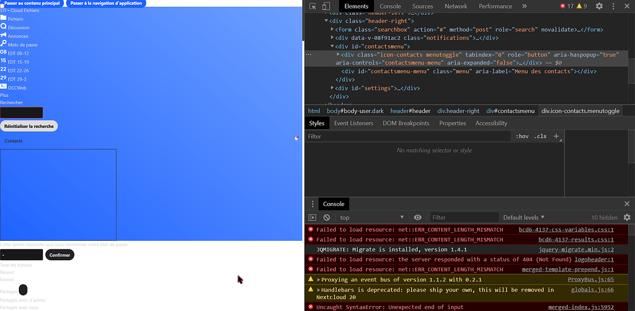
Task: Click the 22 calendar icon
Action: click(3, 70)
